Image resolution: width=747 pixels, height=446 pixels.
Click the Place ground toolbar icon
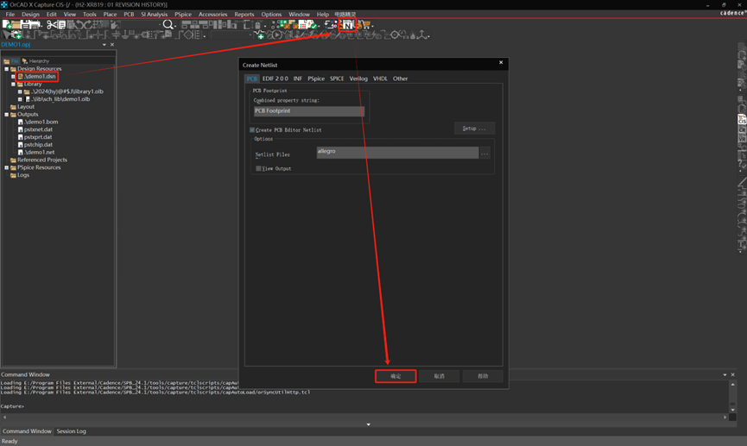pyautogui.click(x=125, y=35)
